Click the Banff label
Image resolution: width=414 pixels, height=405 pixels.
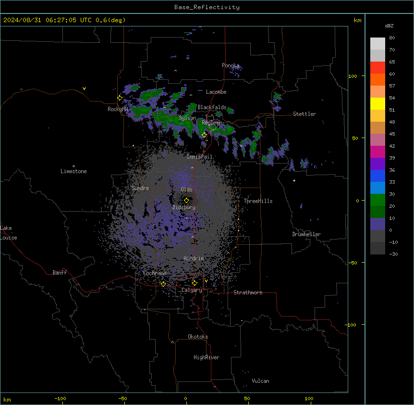pyautogui.click(x=60, y=273)
